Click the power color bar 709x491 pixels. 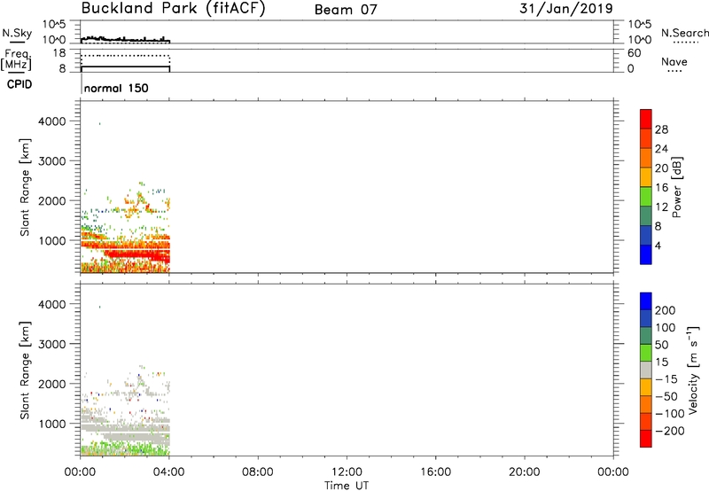[646, 186]
